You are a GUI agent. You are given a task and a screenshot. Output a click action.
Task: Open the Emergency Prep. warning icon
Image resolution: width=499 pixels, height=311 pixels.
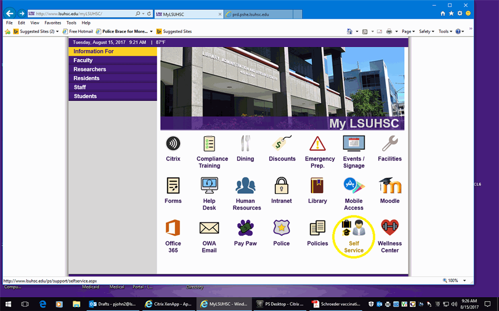coord(317,144)
